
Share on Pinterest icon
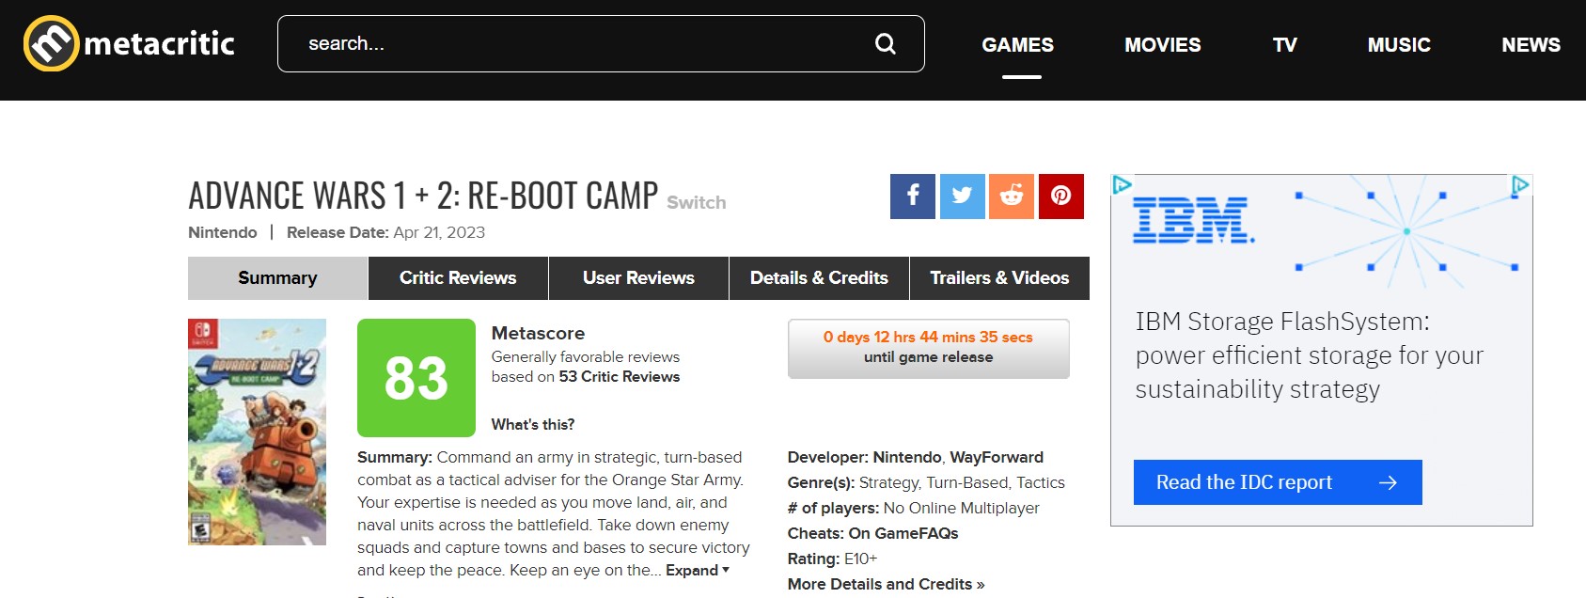pyautogui.click(x=1061, y=196)
